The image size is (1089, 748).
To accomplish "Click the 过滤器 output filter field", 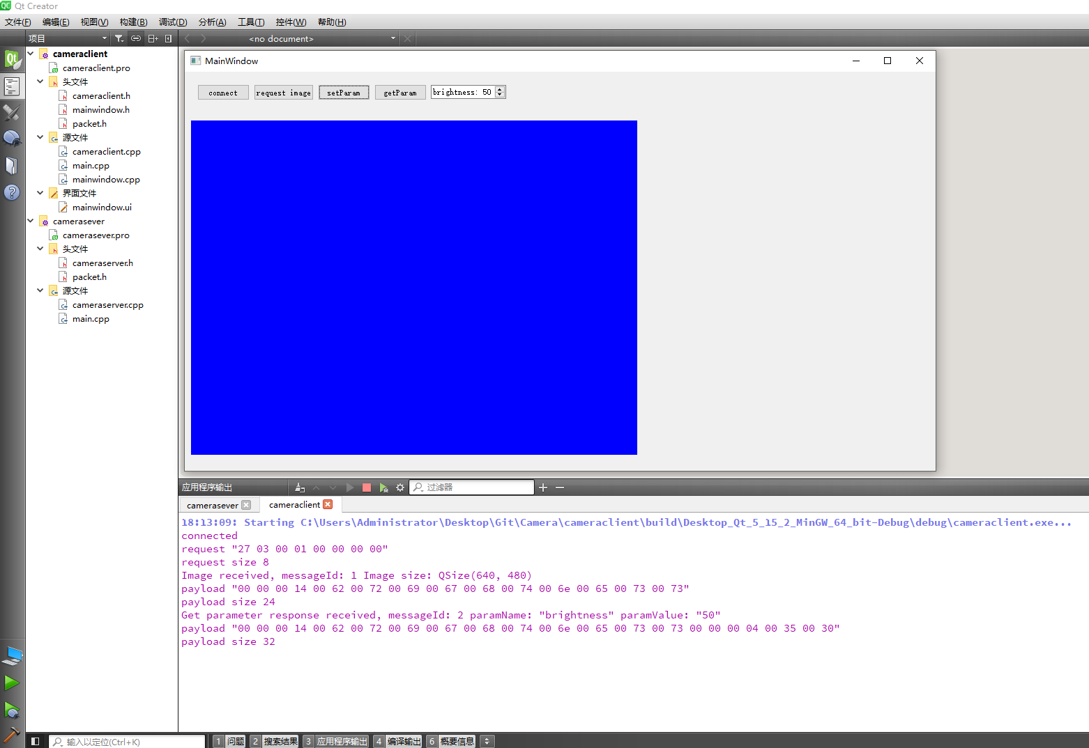I will tap(472, 488).
